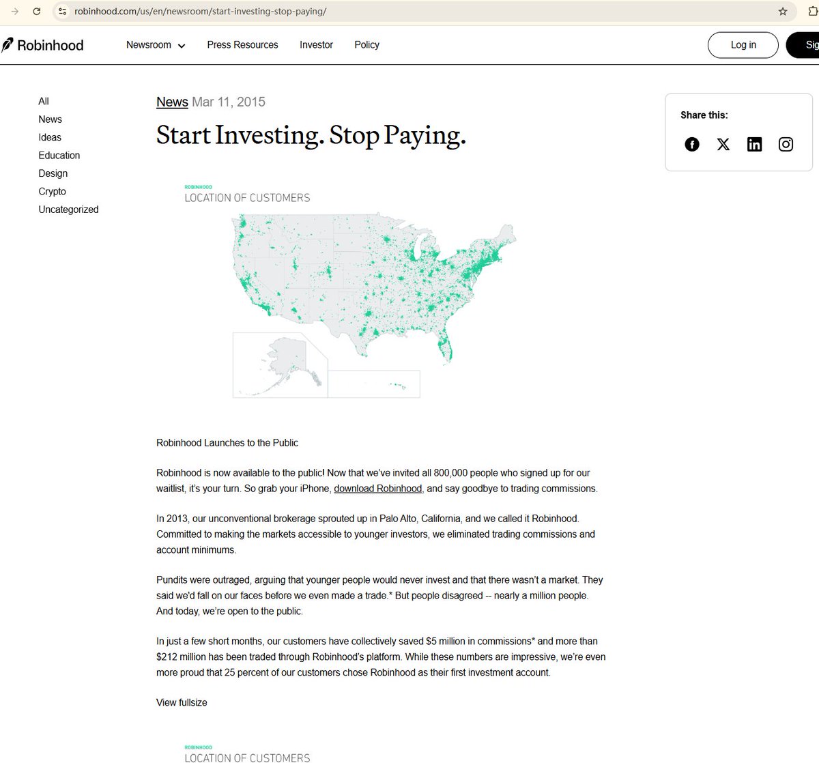Go to the Investor page
819x763 pixels.
316,45
